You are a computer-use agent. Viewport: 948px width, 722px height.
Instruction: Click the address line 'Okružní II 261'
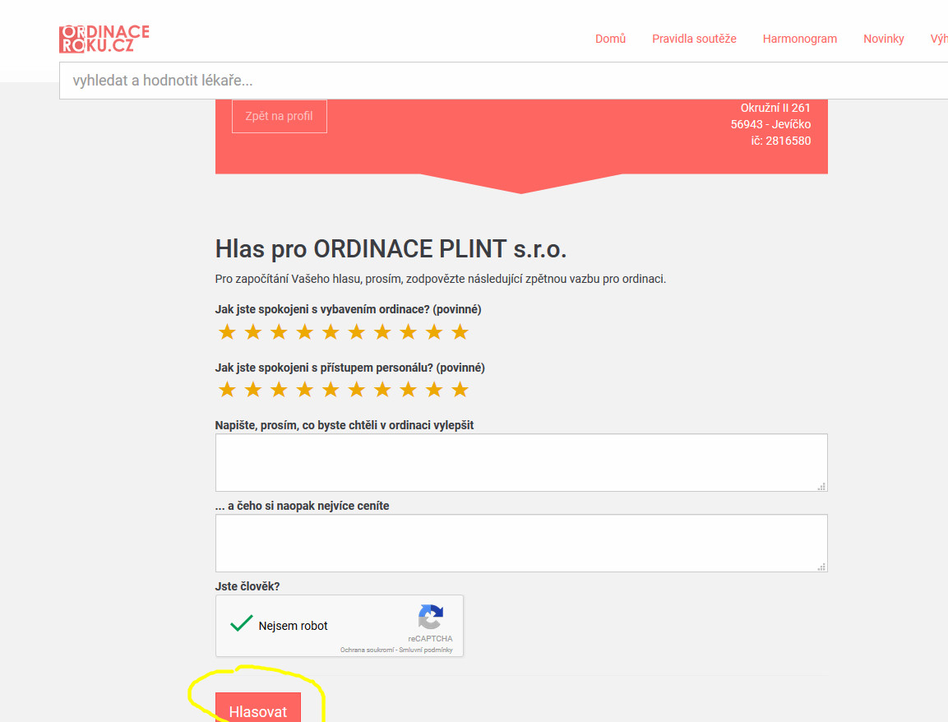(775, 108)
